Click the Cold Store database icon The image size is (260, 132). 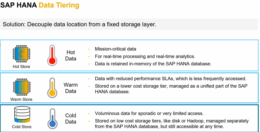22,114
